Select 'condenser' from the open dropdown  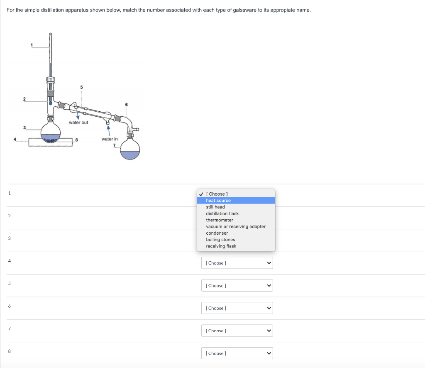[216, 233]
